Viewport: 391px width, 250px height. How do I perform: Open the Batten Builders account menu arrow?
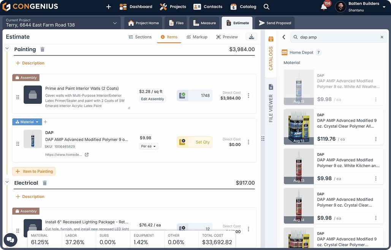click(384, 7)
